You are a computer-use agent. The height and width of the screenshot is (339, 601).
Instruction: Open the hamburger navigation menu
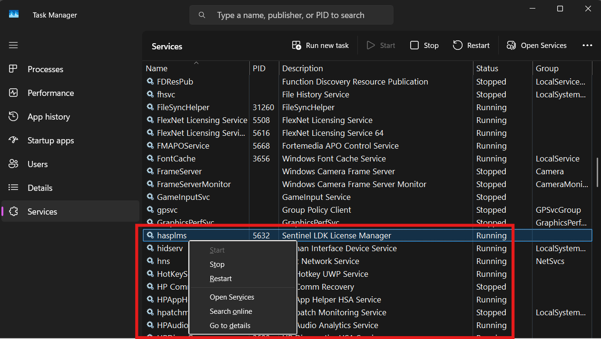pyautogui.click(x=13, y=45)
